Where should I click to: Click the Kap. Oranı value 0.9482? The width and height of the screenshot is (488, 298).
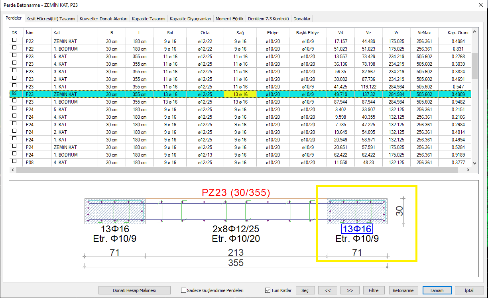[x=458, y=102]
